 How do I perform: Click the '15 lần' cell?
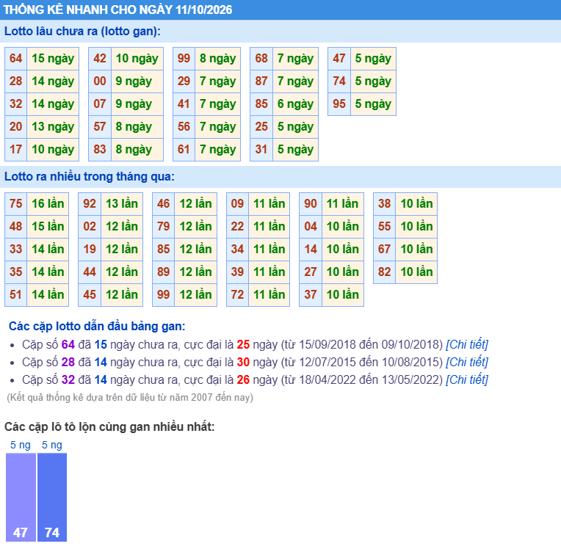pyautogui.click(x=48, y=226)
